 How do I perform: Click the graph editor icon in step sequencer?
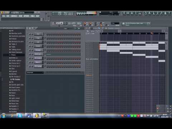(76, 28)
